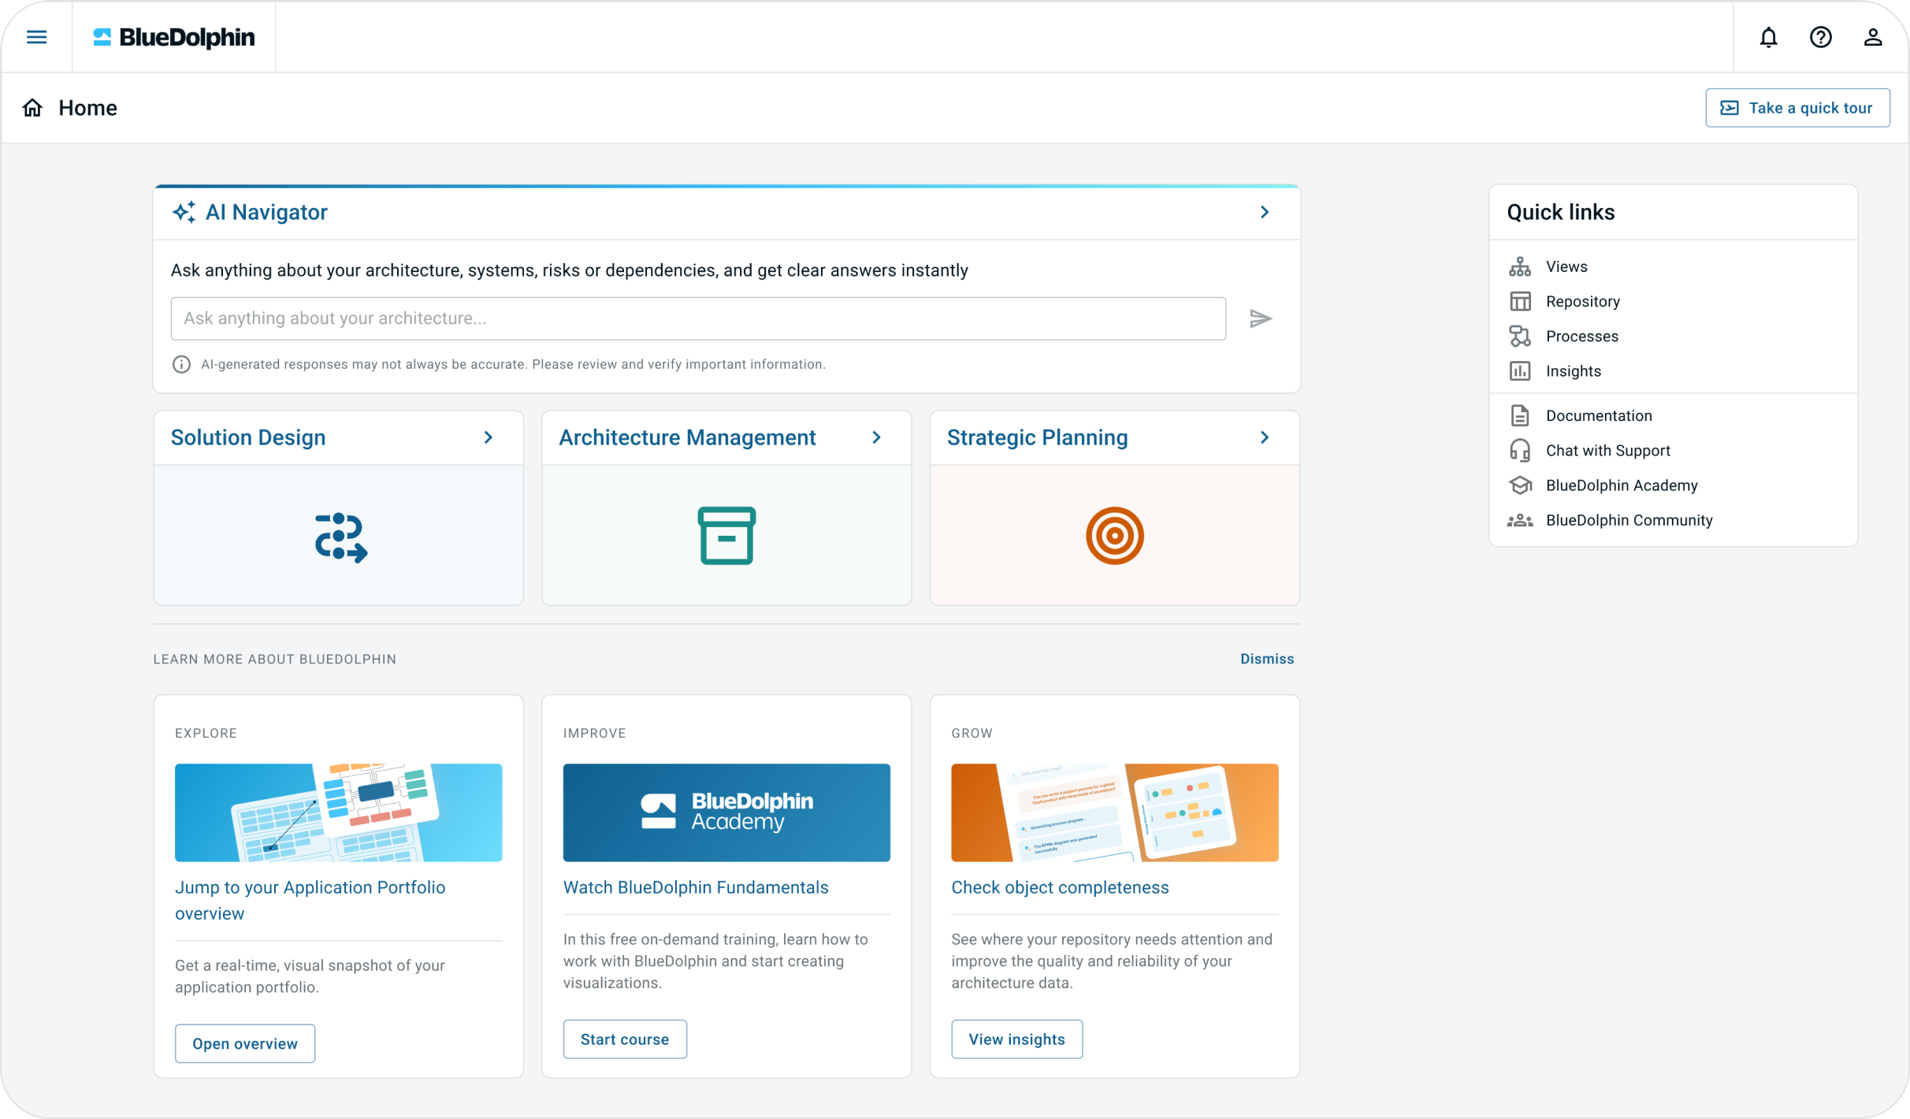Viewport: 1910px width, 1119px height.
Task: Click the Solution Design workflow icon
Action: (340, 537)
